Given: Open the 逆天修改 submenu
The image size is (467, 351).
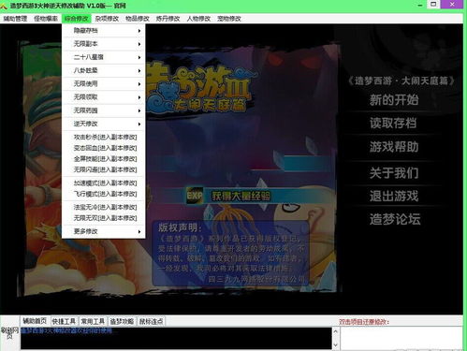Looking at the screenshot, I should pos(104,124).
